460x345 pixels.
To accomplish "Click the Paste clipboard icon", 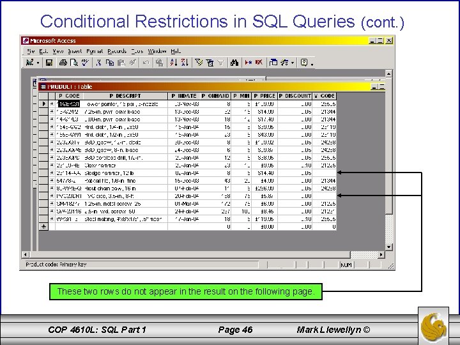I will point(121,63).
